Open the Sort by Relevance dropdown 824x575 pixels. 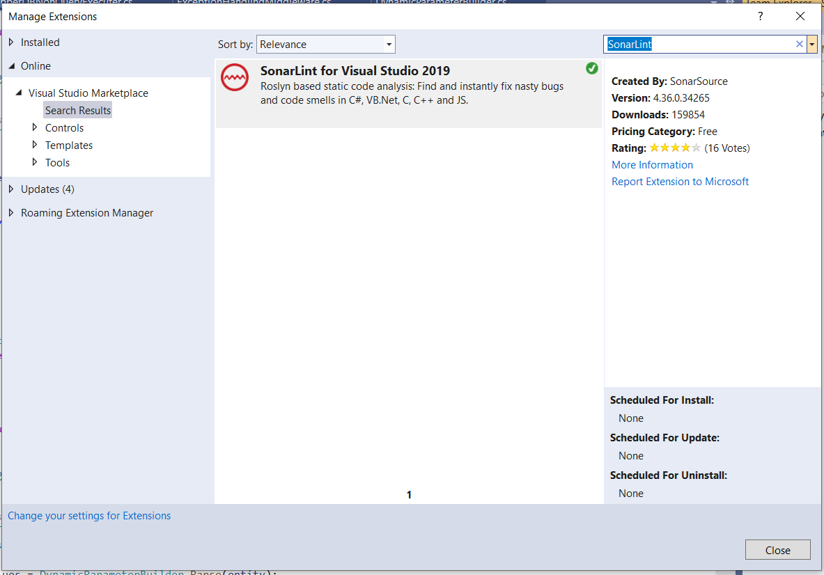pyautogui.click(x=326, y=44)
